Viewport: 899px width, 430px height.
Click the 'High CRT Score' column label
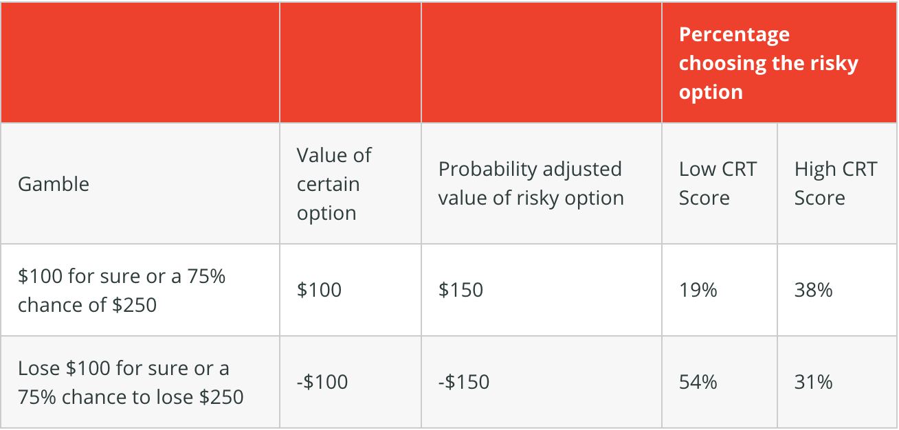837,183
